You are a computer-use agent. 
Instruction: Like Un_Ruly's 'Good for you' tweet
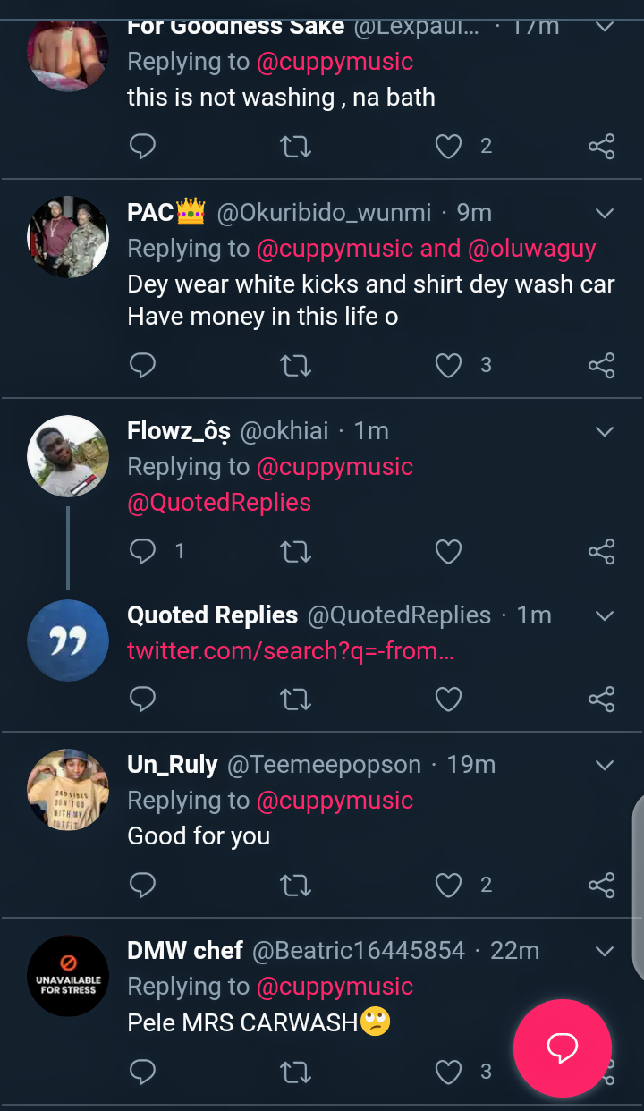[x=448, y=886]
